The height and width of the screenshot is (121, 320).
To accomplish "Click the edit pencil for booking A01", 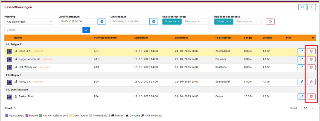I will click(x=302, y=51).
